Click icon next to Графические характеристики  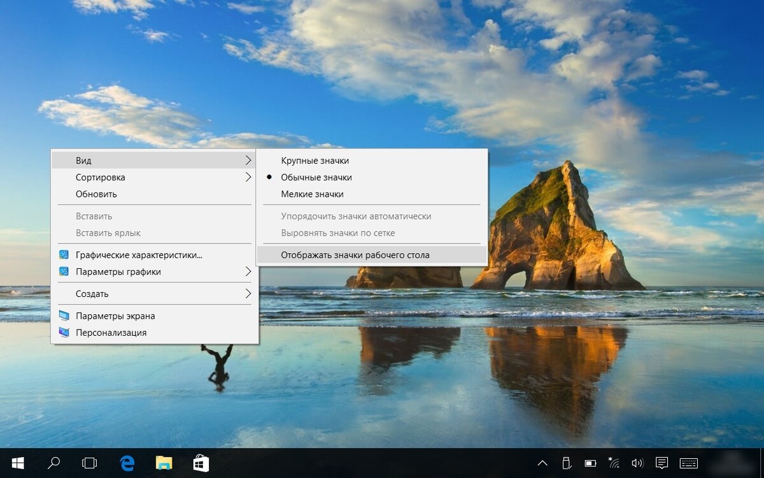pyautogui.click(x=64, y=255)
